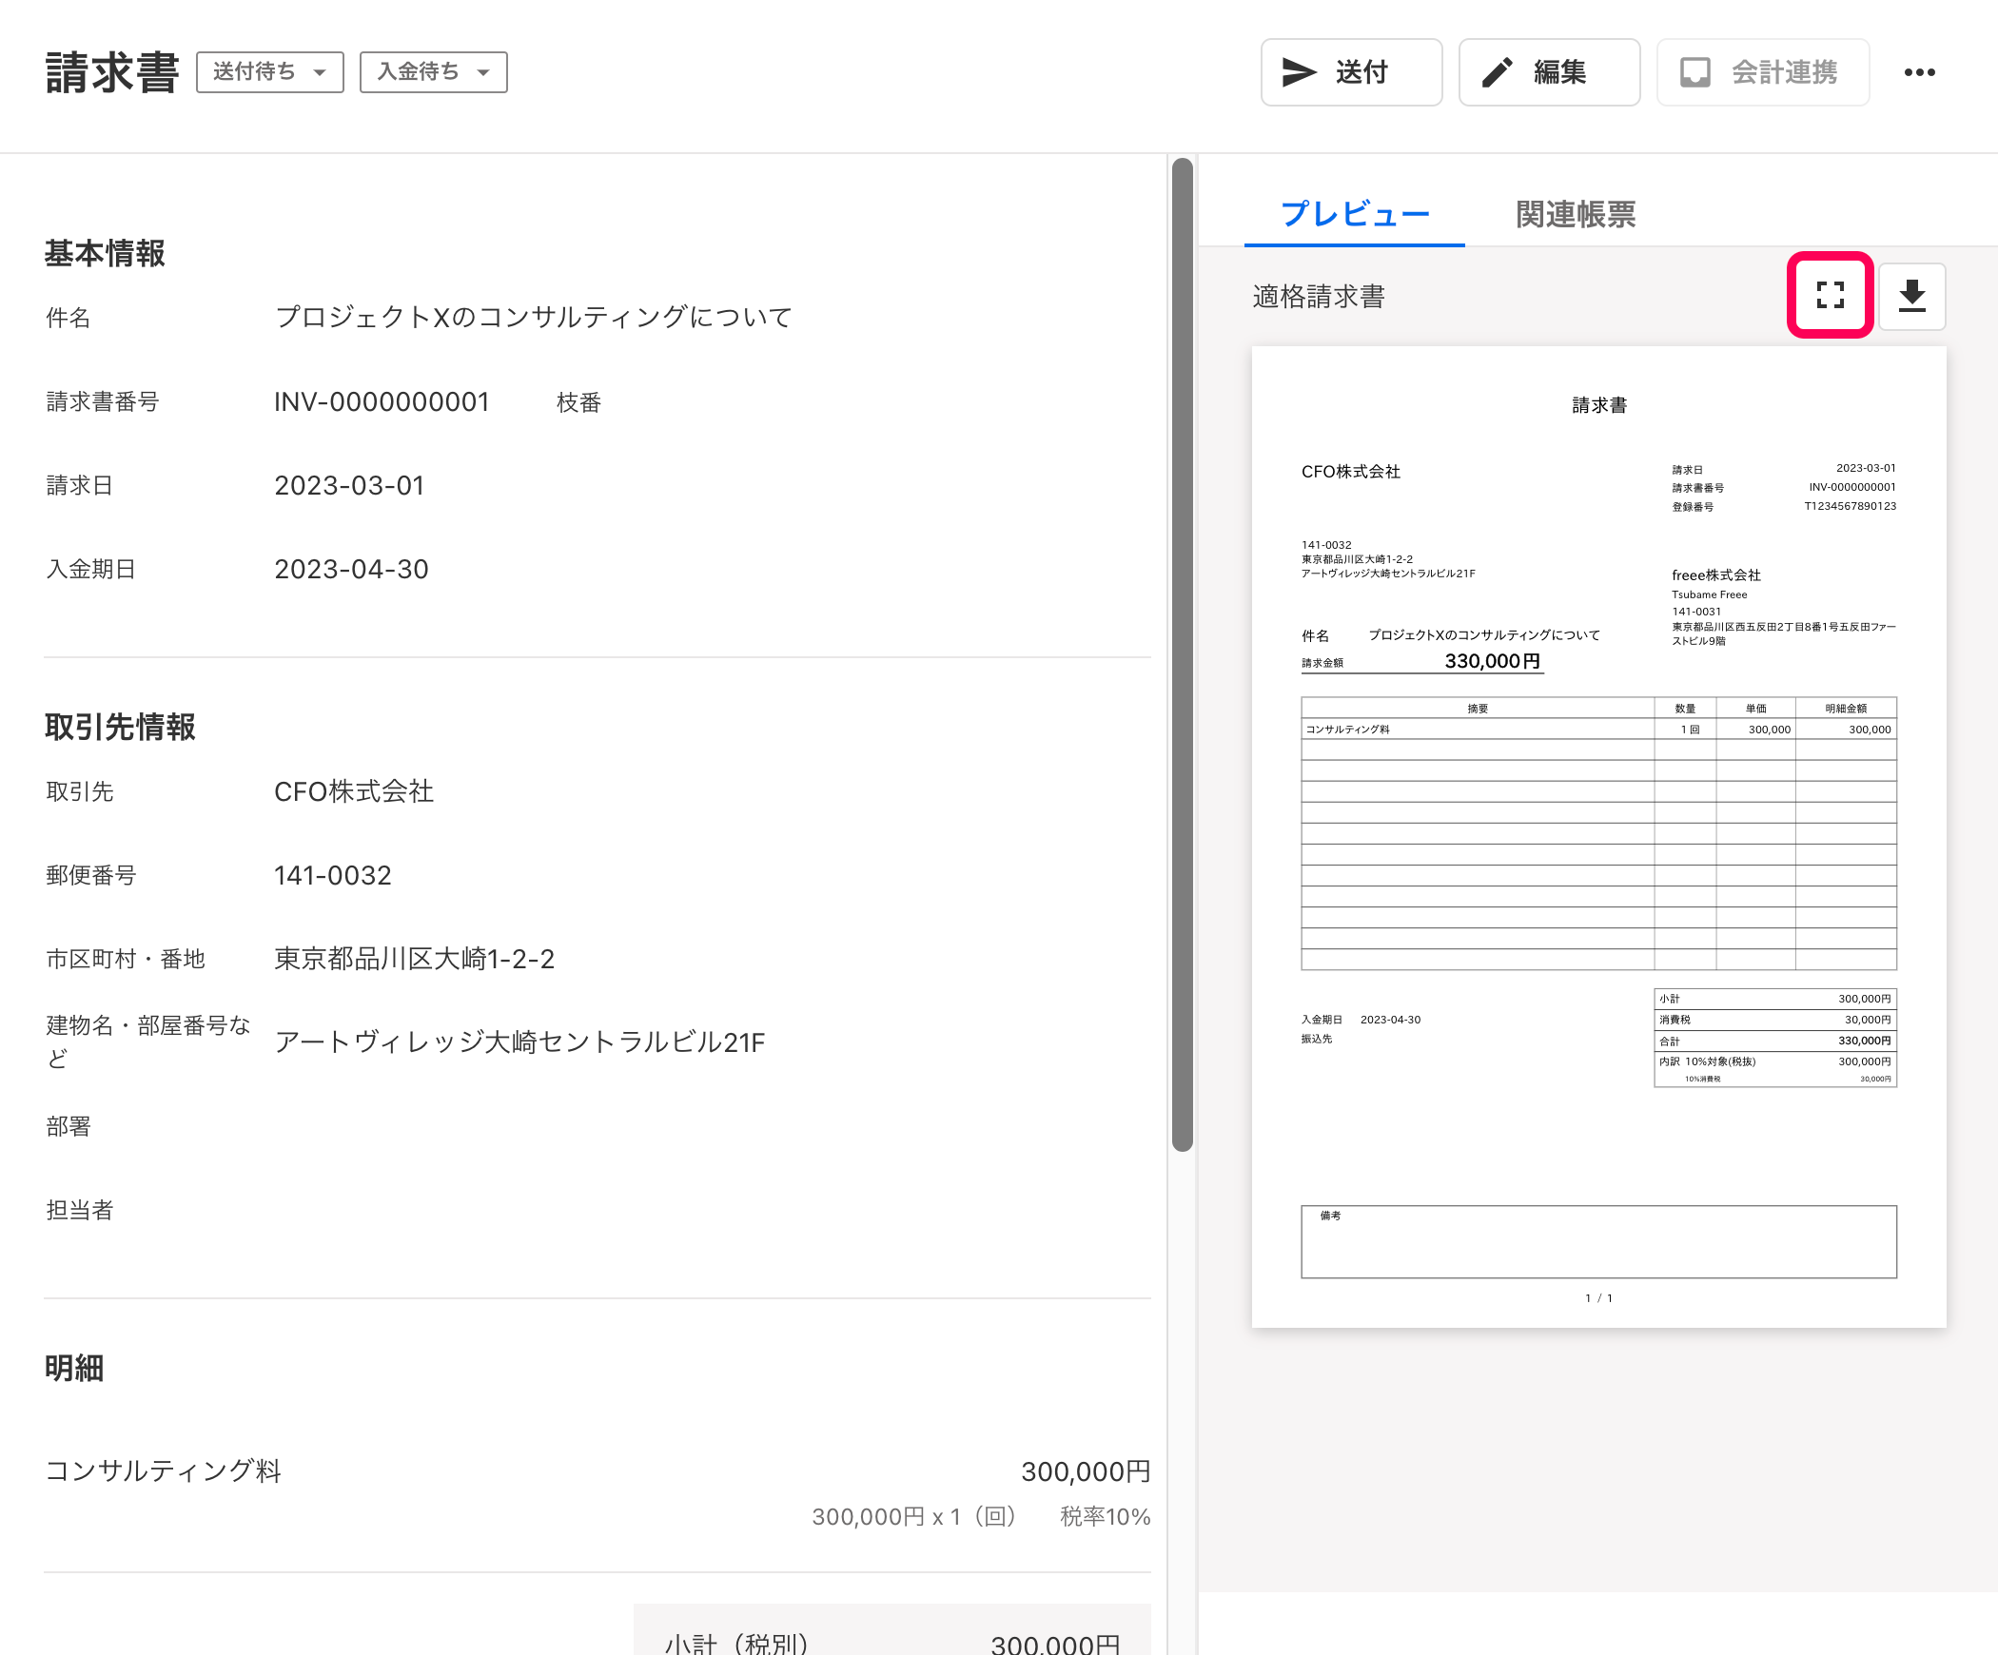Switch to the 関連帳票 tab
The height and width of the screenshot is (1655, 1998).
1575,214
